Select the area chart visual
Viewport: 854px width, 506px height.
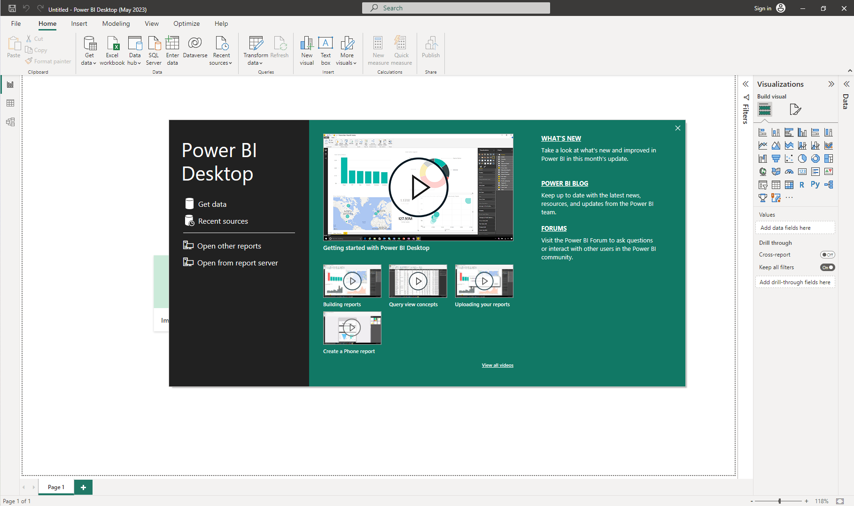[x=776, y=145]
